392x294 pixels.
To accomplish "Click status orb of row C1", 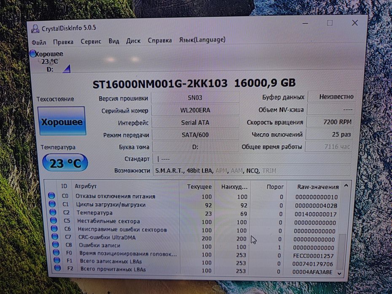I will (52, 204).
